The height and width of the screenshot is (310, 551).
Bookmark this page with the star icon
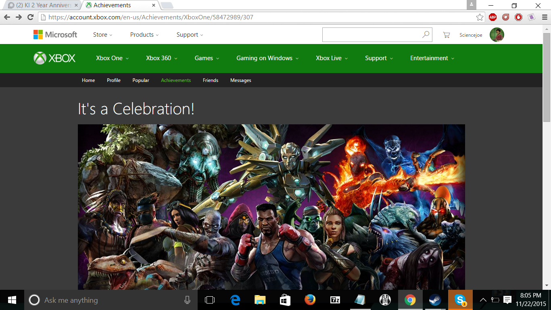pyautogui.click(x=480, y=17)
